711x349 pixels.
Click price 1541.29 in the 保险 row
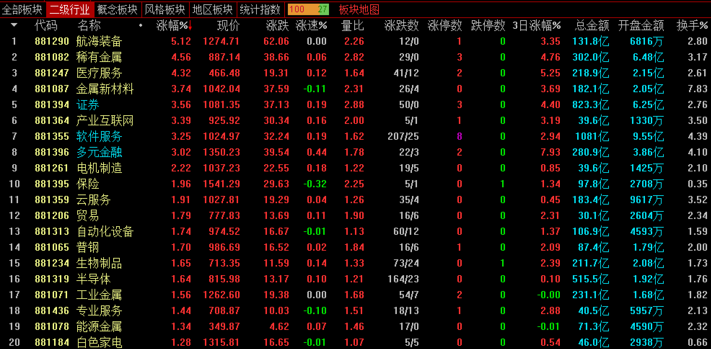pyautogui.click(x=221, y=184)
